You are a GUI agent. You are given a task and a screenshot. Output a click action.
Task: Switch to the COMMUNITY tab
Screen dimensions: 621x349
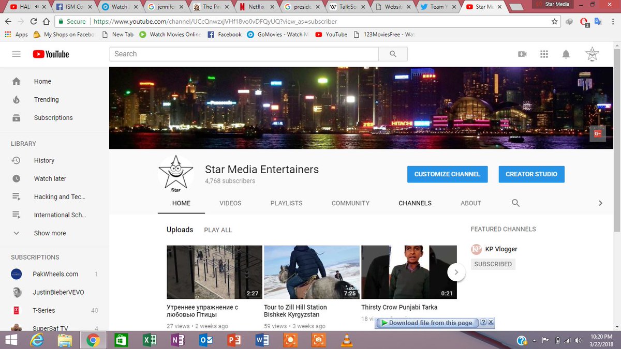coord(350,203)
